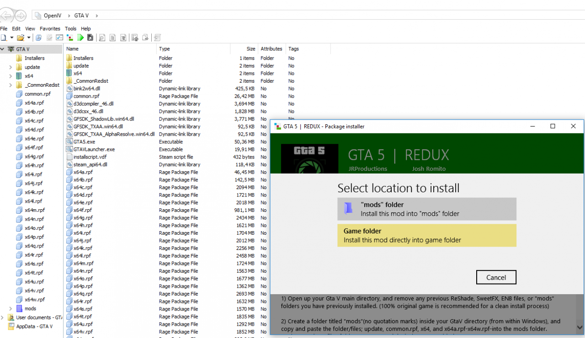Viewport: 585px width, 338px height.
Task: Click the Open folder toolbar icon
Action: (20, 37)
